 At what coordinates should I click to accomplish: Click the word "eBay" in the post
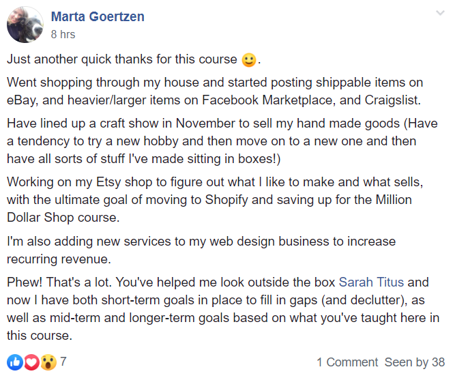(x=22, y=100)
